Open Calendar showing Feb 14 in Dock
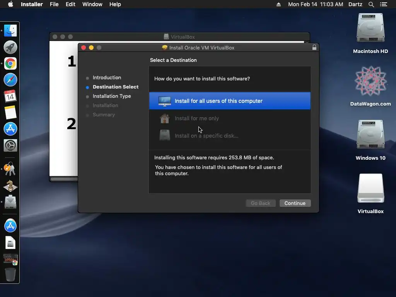The height and width of the screenshot is (297, 396). pyautogui.click(x=10, y=96)
